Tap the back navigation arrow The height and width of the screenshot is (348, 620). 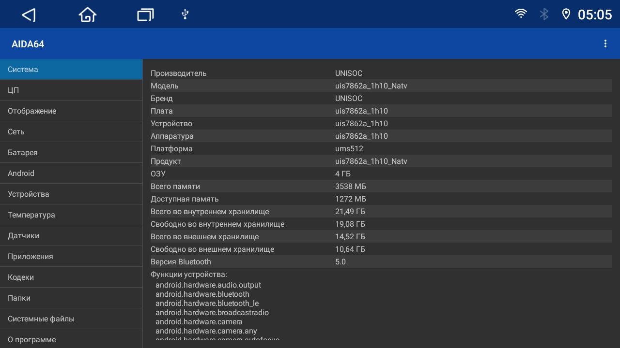pos(29,14)
